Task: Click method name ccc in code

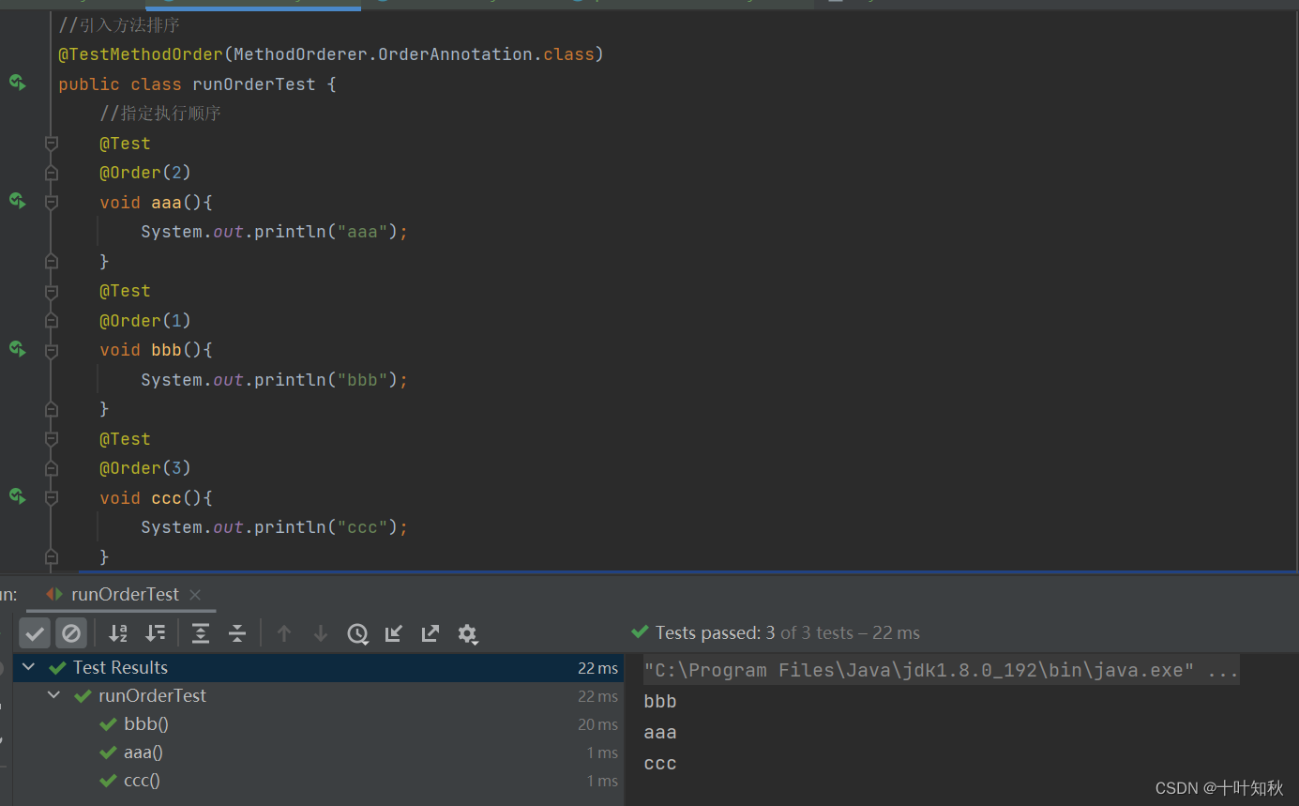Action: pyautogui.click(x=166, y=498)
